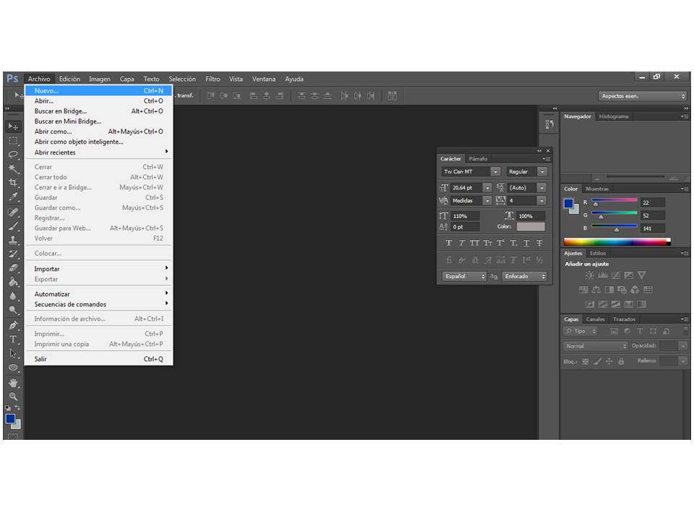Select the Paint Bucket tool

click(x=13, y=282)
